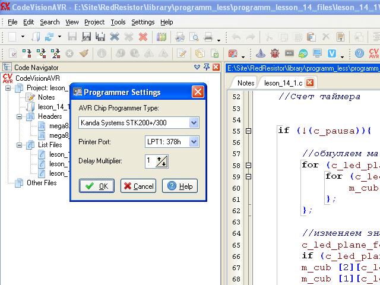Viewport: 380px width, 285px height.
Task: Collapse the List Files tree node
Action: (18, 145)
